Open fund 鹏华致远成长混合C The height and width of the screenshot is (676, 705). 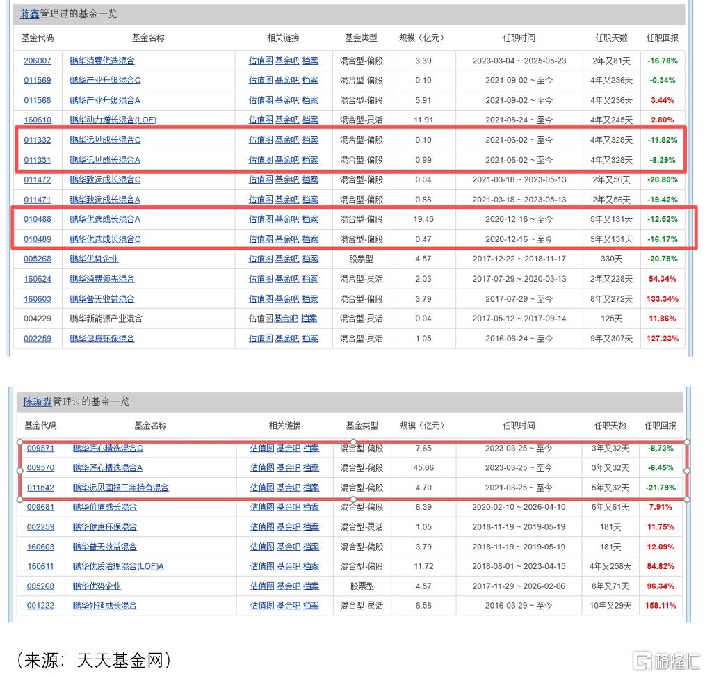click(x=105, y=179)
